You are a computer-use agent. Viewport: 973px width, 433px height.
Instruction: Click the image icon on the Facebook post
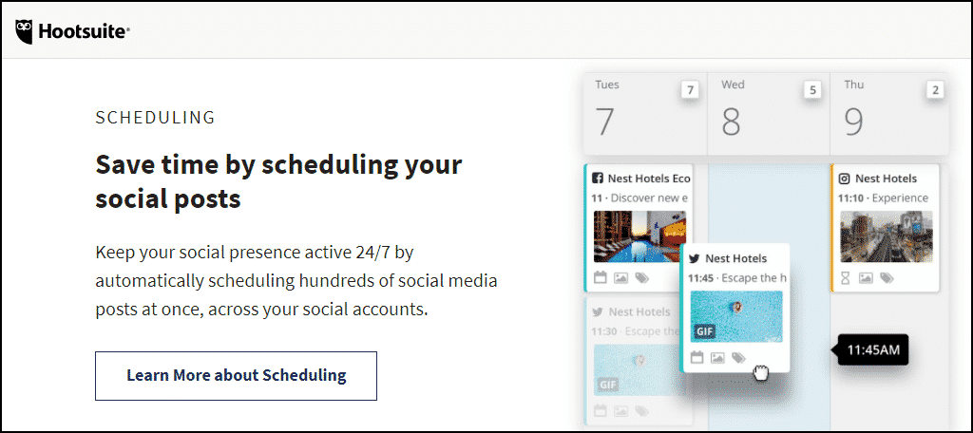point(620,278)
